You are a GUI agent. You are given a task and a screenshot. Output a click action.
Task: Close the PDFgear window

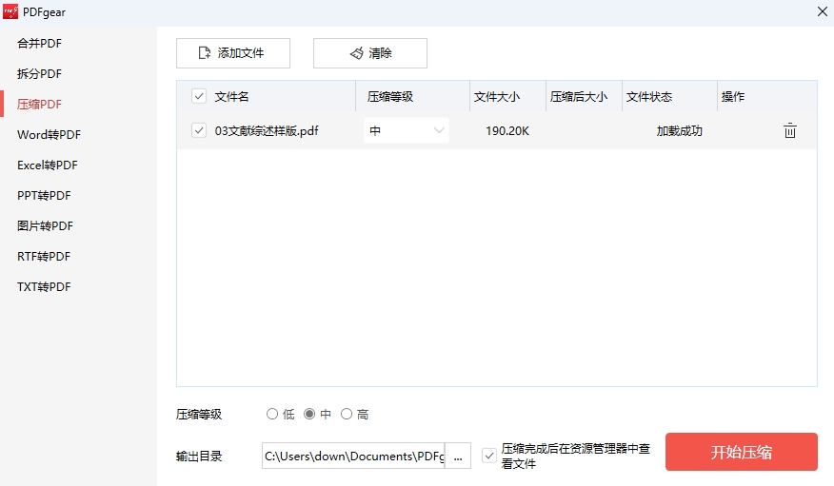point(822,11)
